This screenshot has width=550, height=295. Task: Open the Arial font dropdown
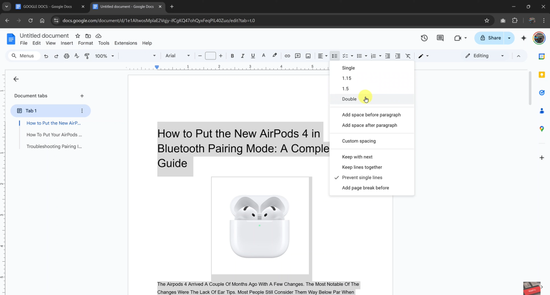177,56
